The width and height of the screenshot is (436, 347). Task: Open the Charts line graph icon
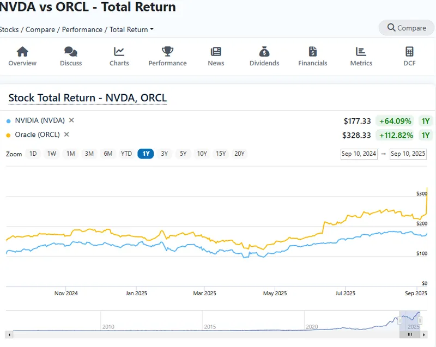pos(119,52)
